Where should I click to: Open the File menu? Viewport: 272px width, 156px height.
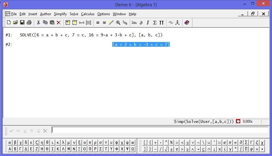(14, 14)
